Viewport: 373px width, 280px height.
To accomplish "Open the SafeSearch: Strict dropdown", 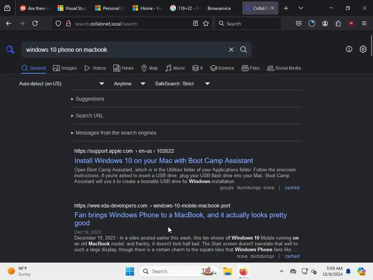I will [x=182, y=83].
